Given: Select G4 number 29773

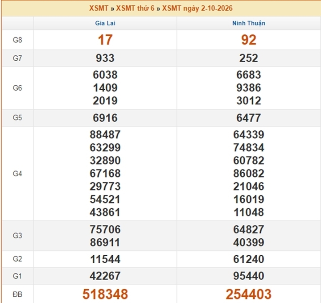Looking at the screenshot, I should click(105, 187).
